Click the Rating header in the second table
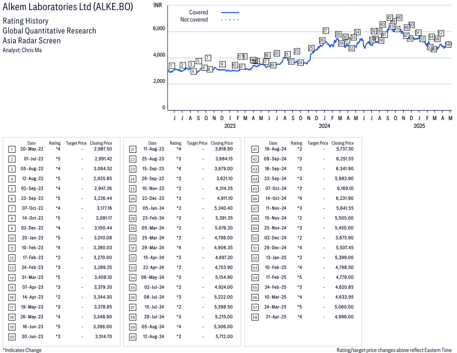 pyautogui.click(x=175, y=143)
